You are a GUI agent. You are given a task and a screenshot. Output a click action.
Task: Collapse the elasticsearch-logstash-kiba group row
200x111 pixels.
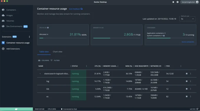click(x=40, y=74)
